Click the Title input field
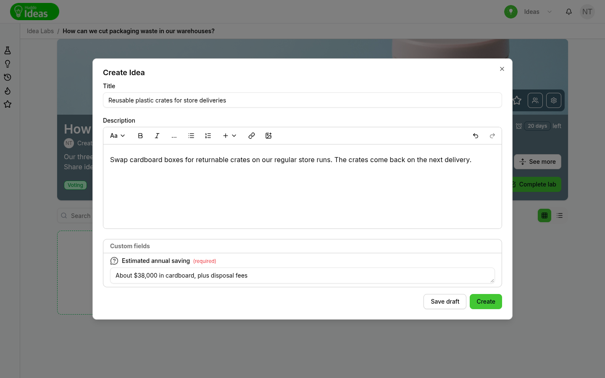This screenshot has width=605, height=378. tap(302, 100)
